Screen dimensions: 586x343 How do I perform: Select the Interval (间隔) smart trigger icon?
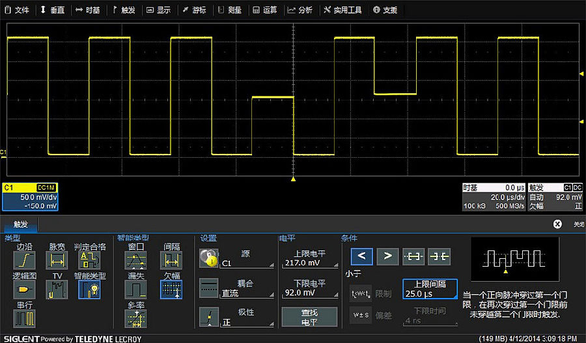pyautogui.click(x=171, y=261)
